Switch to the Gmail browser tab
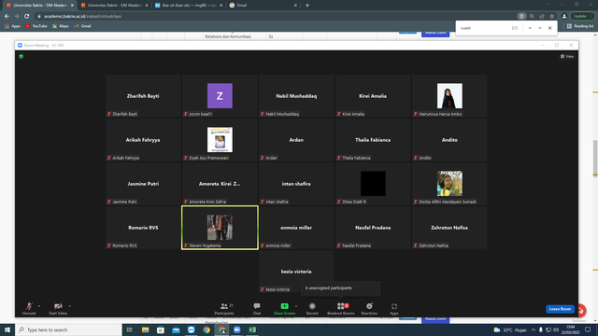The image size is (598, 336). [262, 6]
